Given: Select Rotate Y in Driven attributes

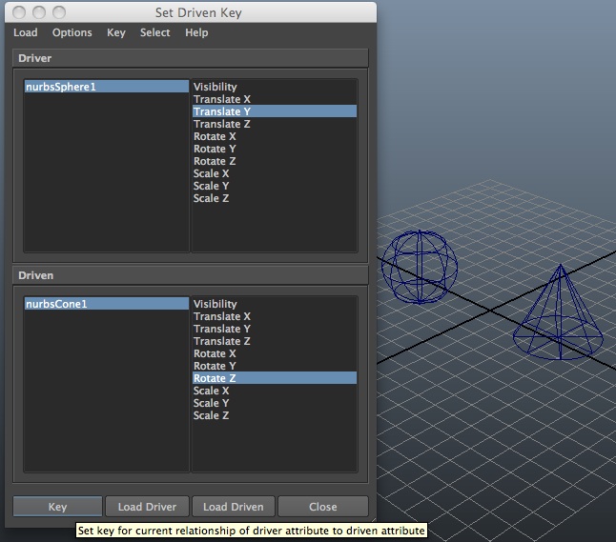Looking at the screenshot, I should click(275, 366).
